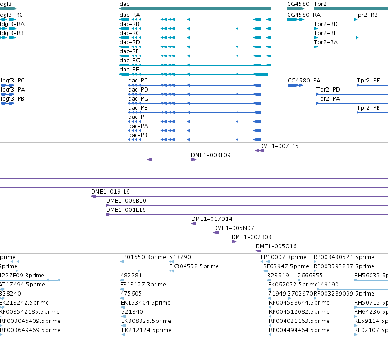
Task: Select the 475605 feature label
Action: pyautogui.click(x=131, y=294)
